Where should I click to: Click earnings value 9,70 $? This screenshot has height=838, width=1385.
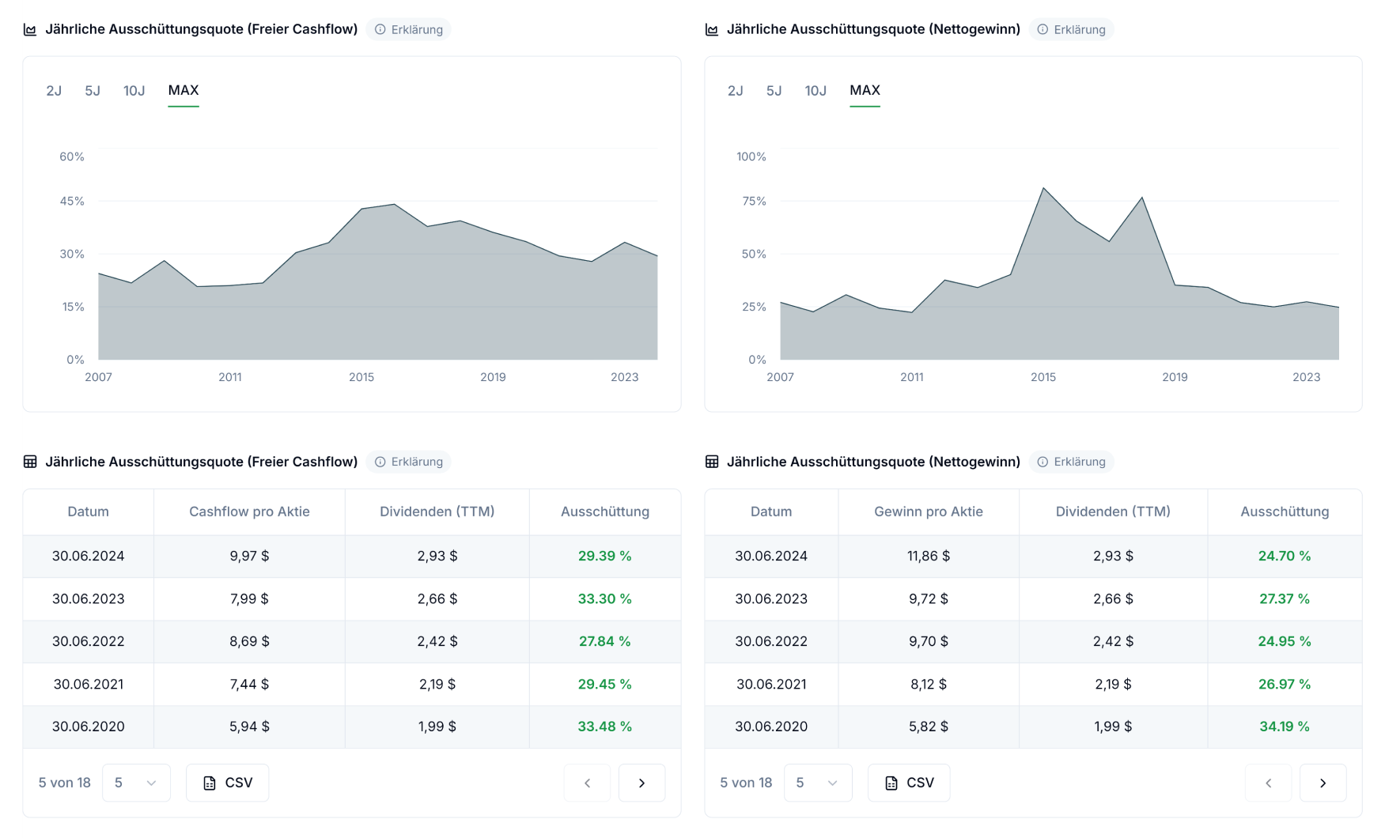929,641
